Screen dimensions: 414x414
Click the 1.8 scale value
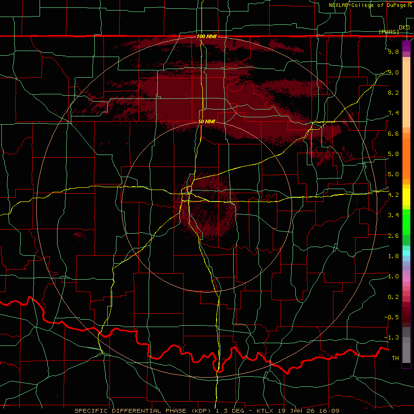tap(393, 256)
